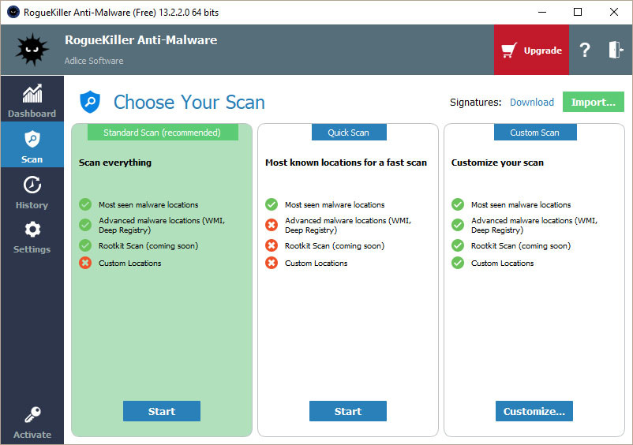Select the Custom Scan header label
This screenshot has height=445, width=633.
(535, 133)
